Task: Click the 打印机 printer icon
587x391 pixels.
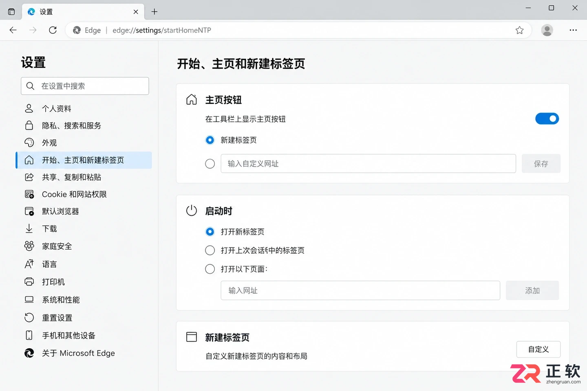Action: 29,282
